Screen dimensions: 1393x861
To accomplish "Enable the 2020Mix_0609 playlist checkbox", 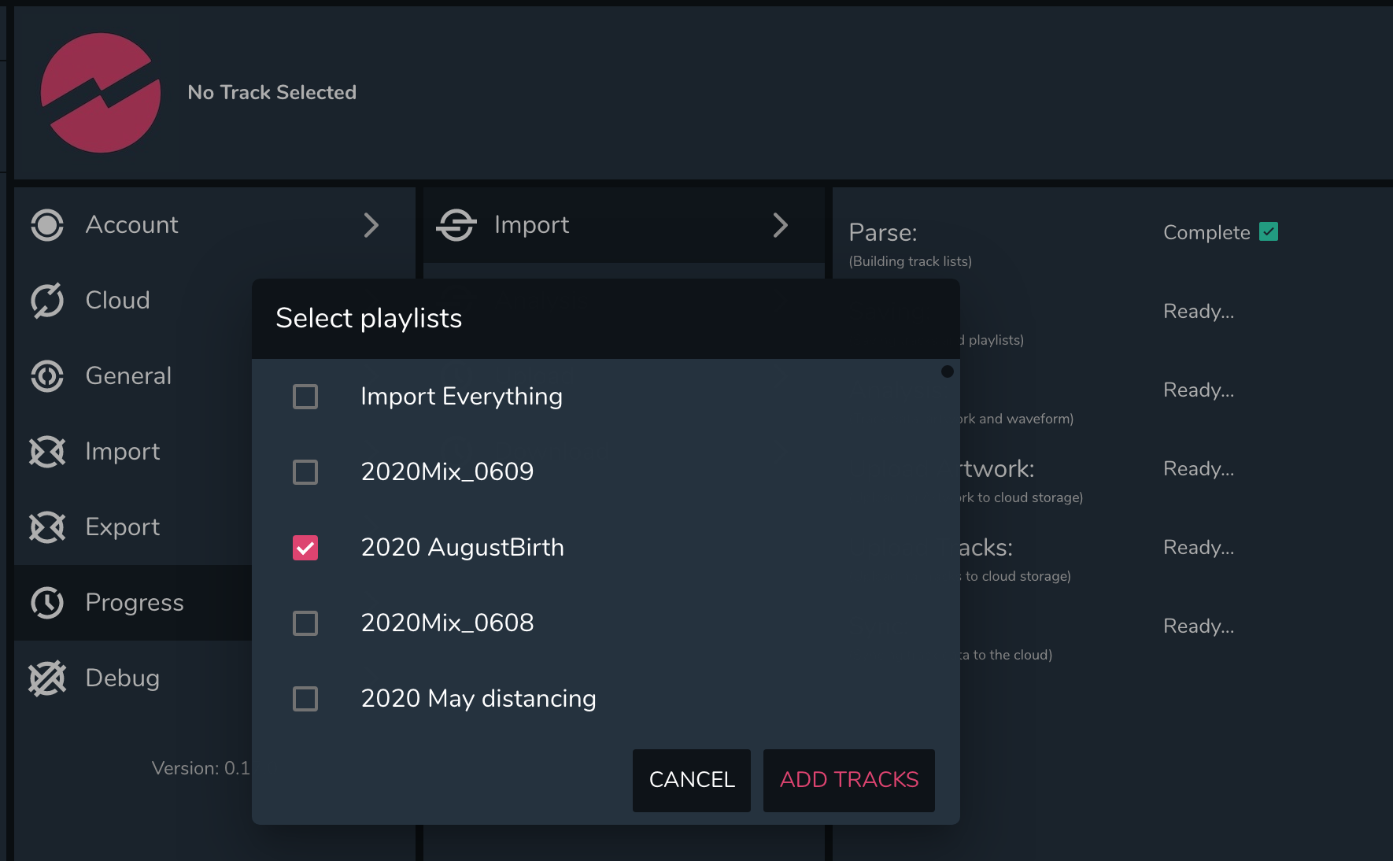I will pyautogui.click(x=305, y=472).
